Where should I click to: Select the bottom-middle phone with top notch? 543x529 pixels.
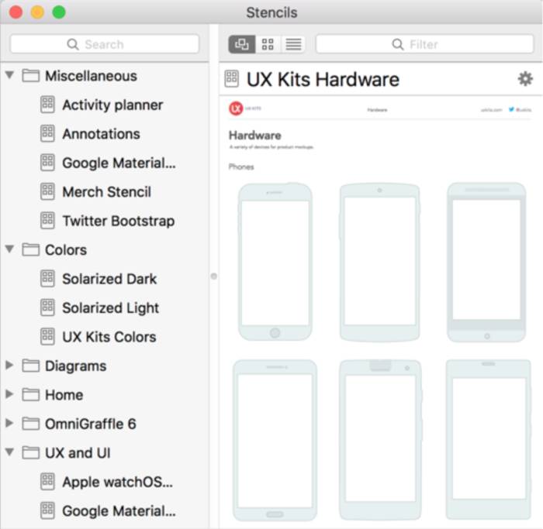click(x=381, y=440)
